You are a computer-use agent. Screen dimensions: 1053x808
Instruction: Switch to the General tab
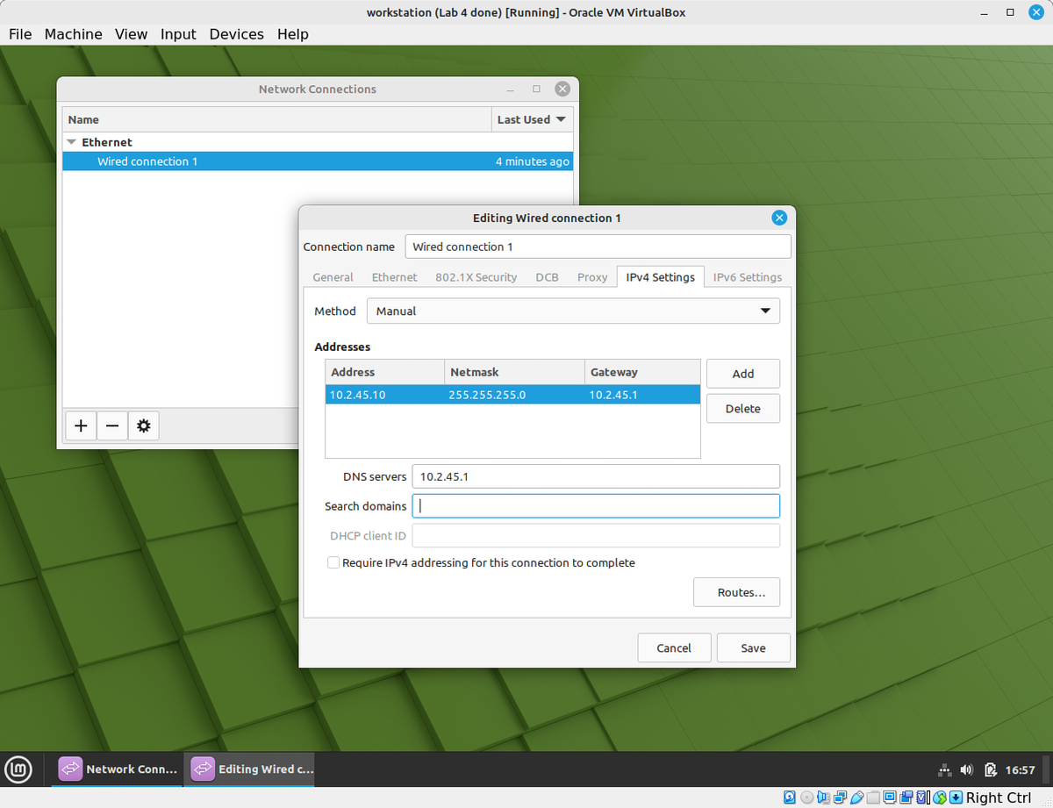click(x=333, y=277)
